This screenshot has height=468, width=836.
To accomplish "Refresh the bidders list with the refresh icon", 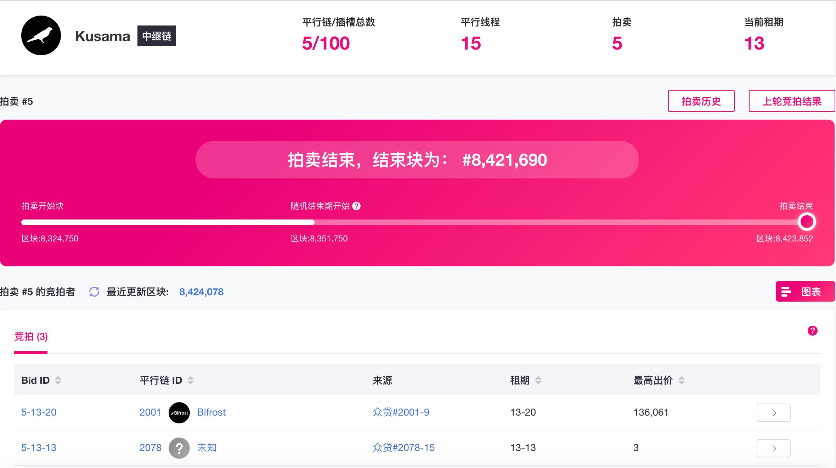I will [x=94, y=292].
